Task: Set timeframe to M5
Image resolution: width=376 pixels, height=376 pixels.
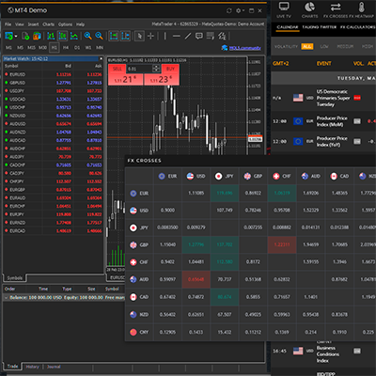Action: click(20, 48)
